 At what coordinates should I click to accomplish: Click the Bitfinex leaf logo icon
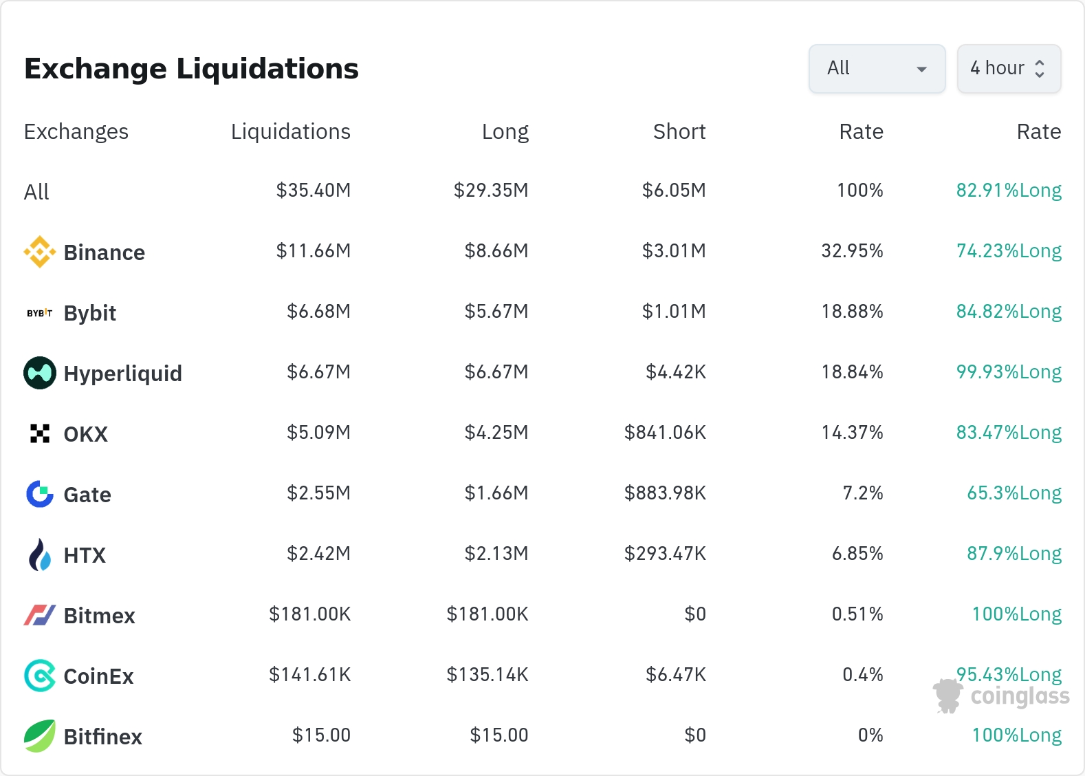tap(40, 736)
